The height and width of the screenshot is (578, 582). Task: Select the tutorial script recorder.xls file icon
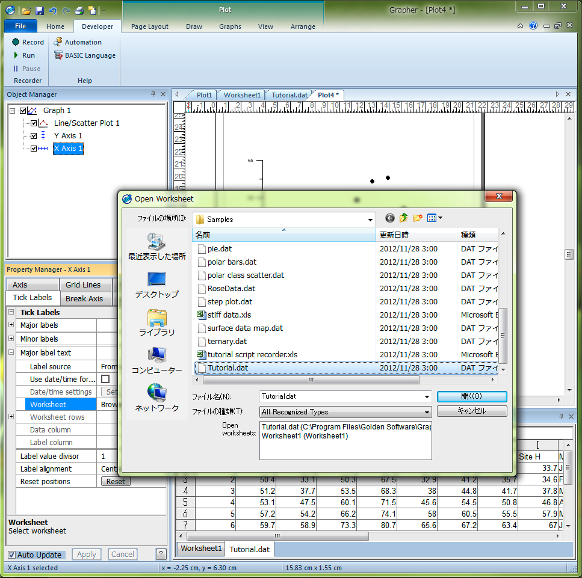[201, 355]
